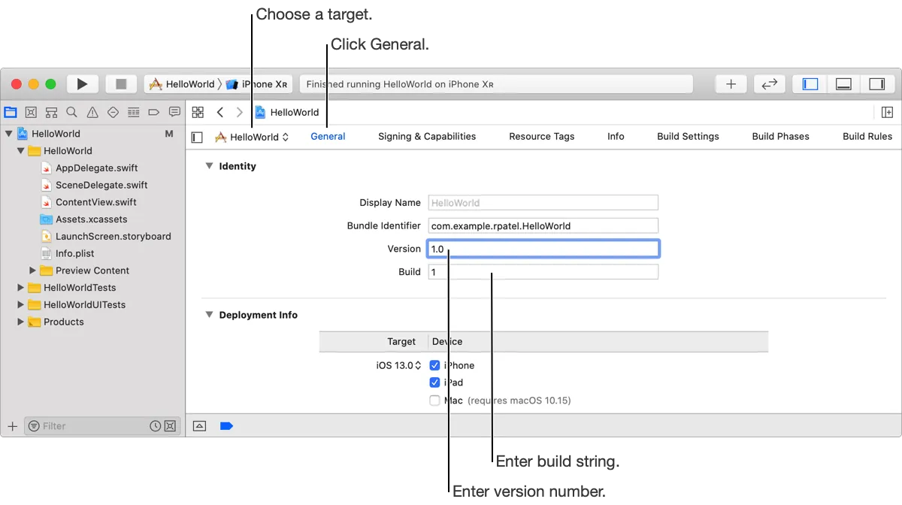Screen dimensions: 902x505
Task: Click the Library plus button
Action: coord(731,84)
